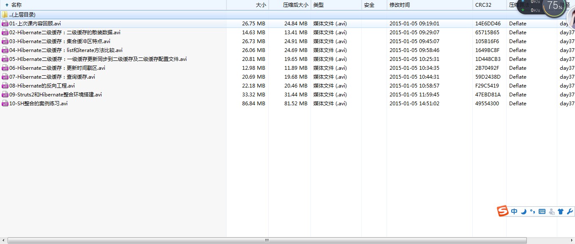Click the horizontal scrollbar left arrow
This screenshot has height=244, width=575.
pos(3,240)
